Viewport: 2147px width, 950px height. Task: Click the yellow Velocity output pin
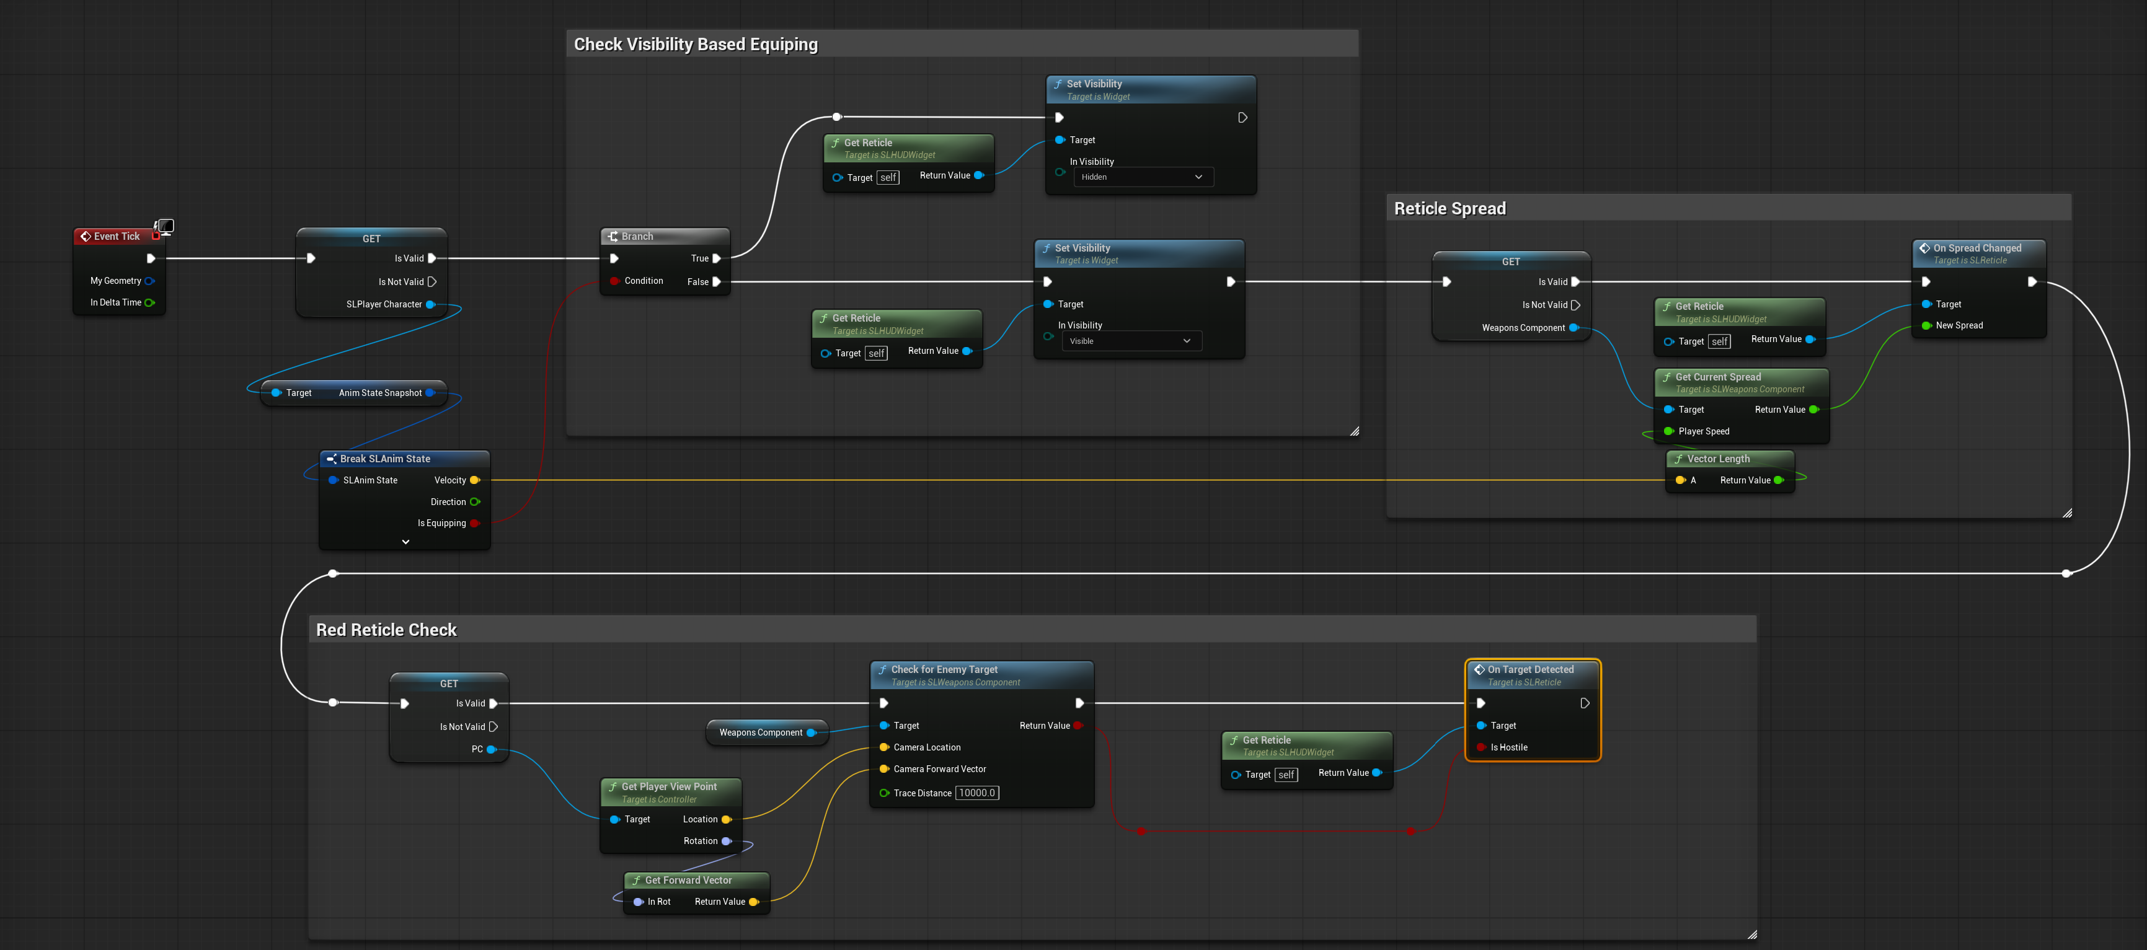[x=475, y=480]
